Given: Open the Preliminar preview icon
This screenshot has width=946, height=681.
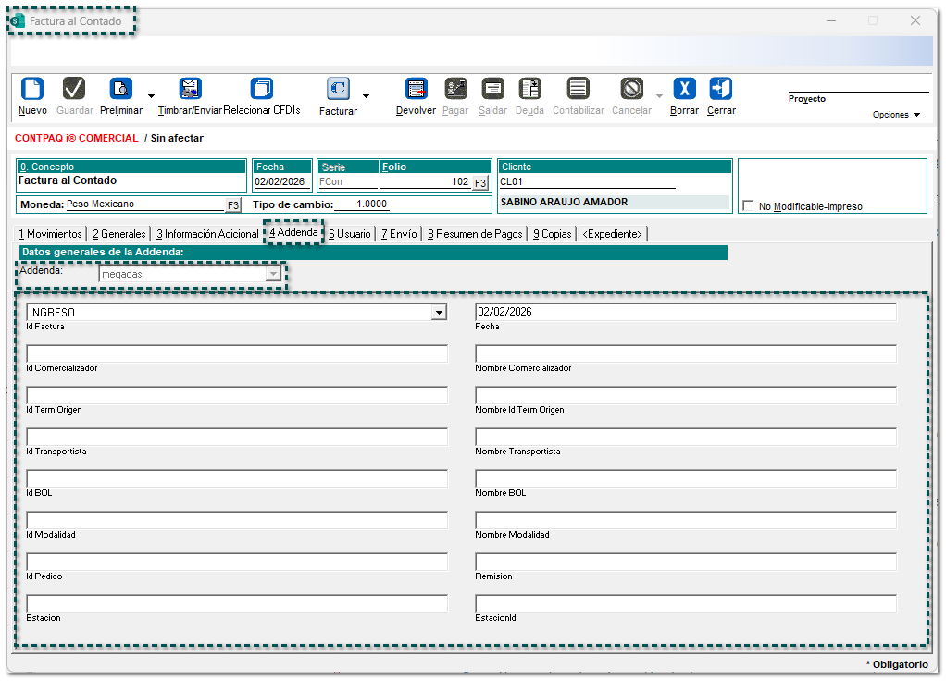Looking at the screenshot, I should click(121, 89).
